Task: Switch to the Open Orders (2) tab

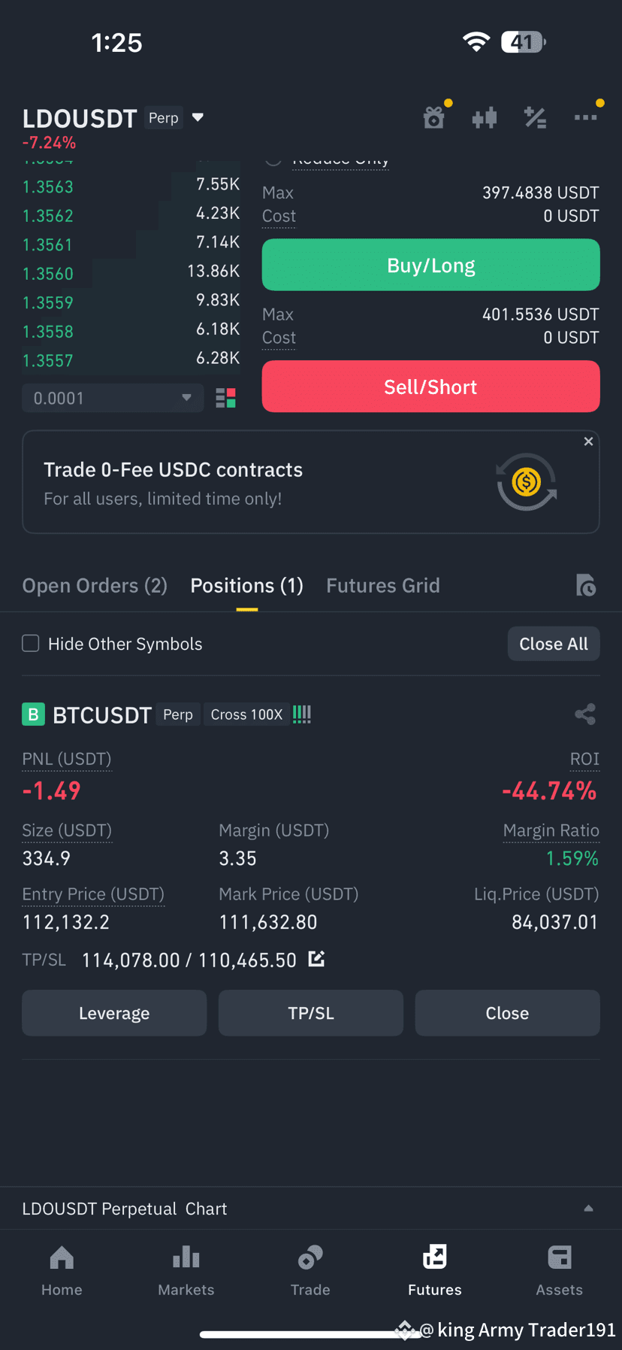Action: point(95,585)
